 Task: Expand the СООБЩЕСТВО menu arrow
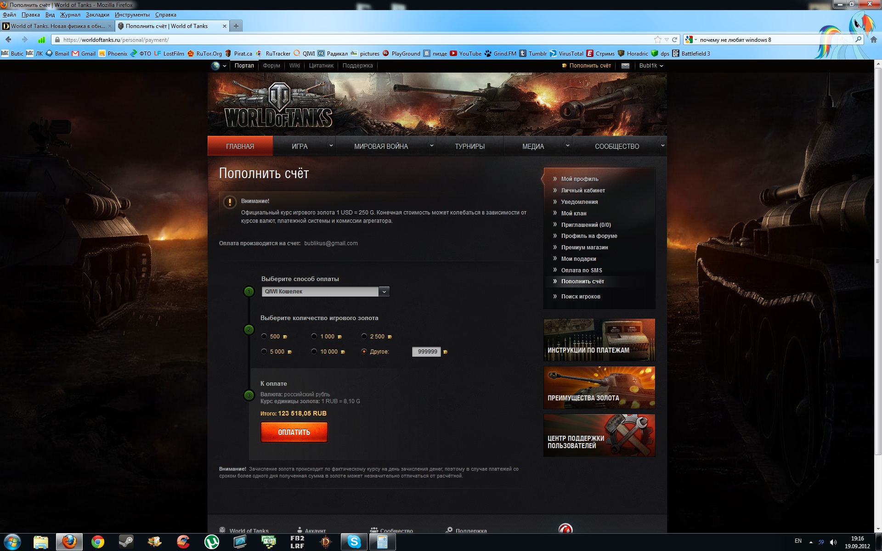[662, 146]
